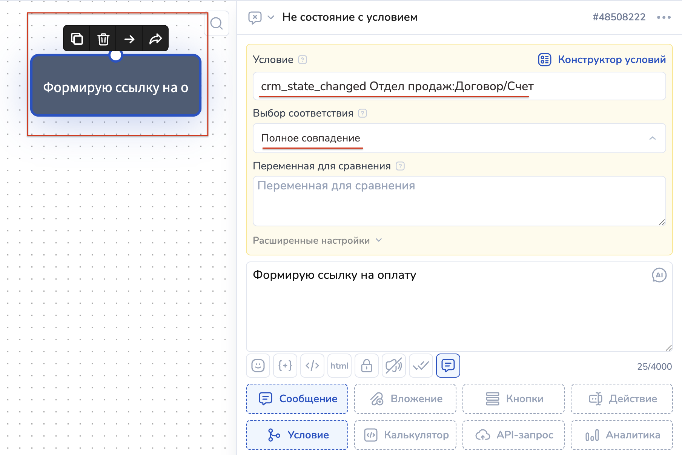The height and width of the screenshot is (455, 682).
Task: Open the three-dots more options menu
Action: [x=664, y=17]
